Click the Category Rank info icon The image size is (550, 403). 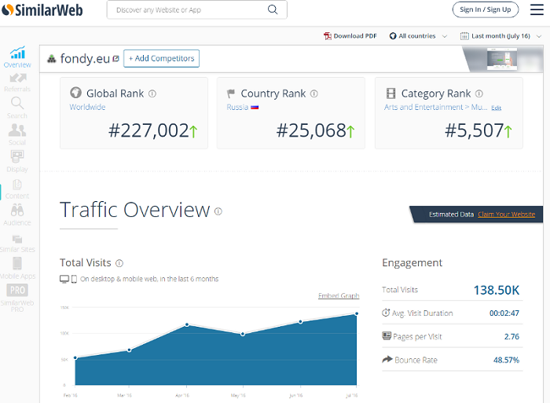pos(479,93)
